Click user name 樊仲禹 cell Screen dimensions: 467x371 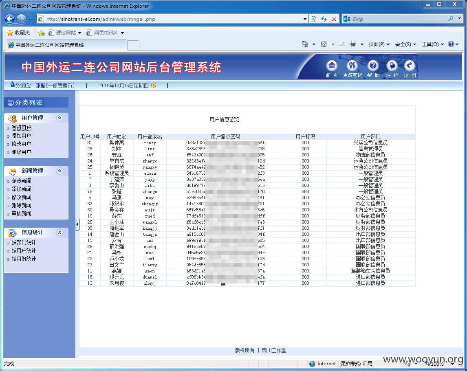point(117,143)
